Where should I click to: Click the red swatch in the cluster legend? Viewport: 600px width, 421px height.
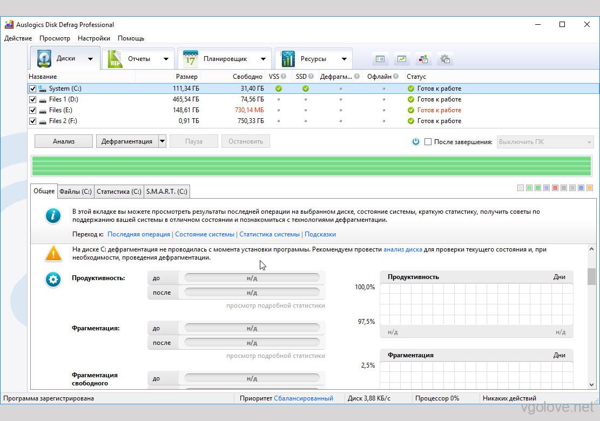pos(555,188)
